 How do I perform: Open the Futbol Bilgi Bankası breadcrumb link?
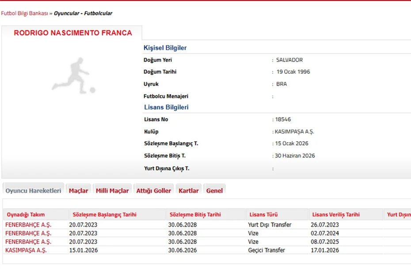(x=24, y=13)
